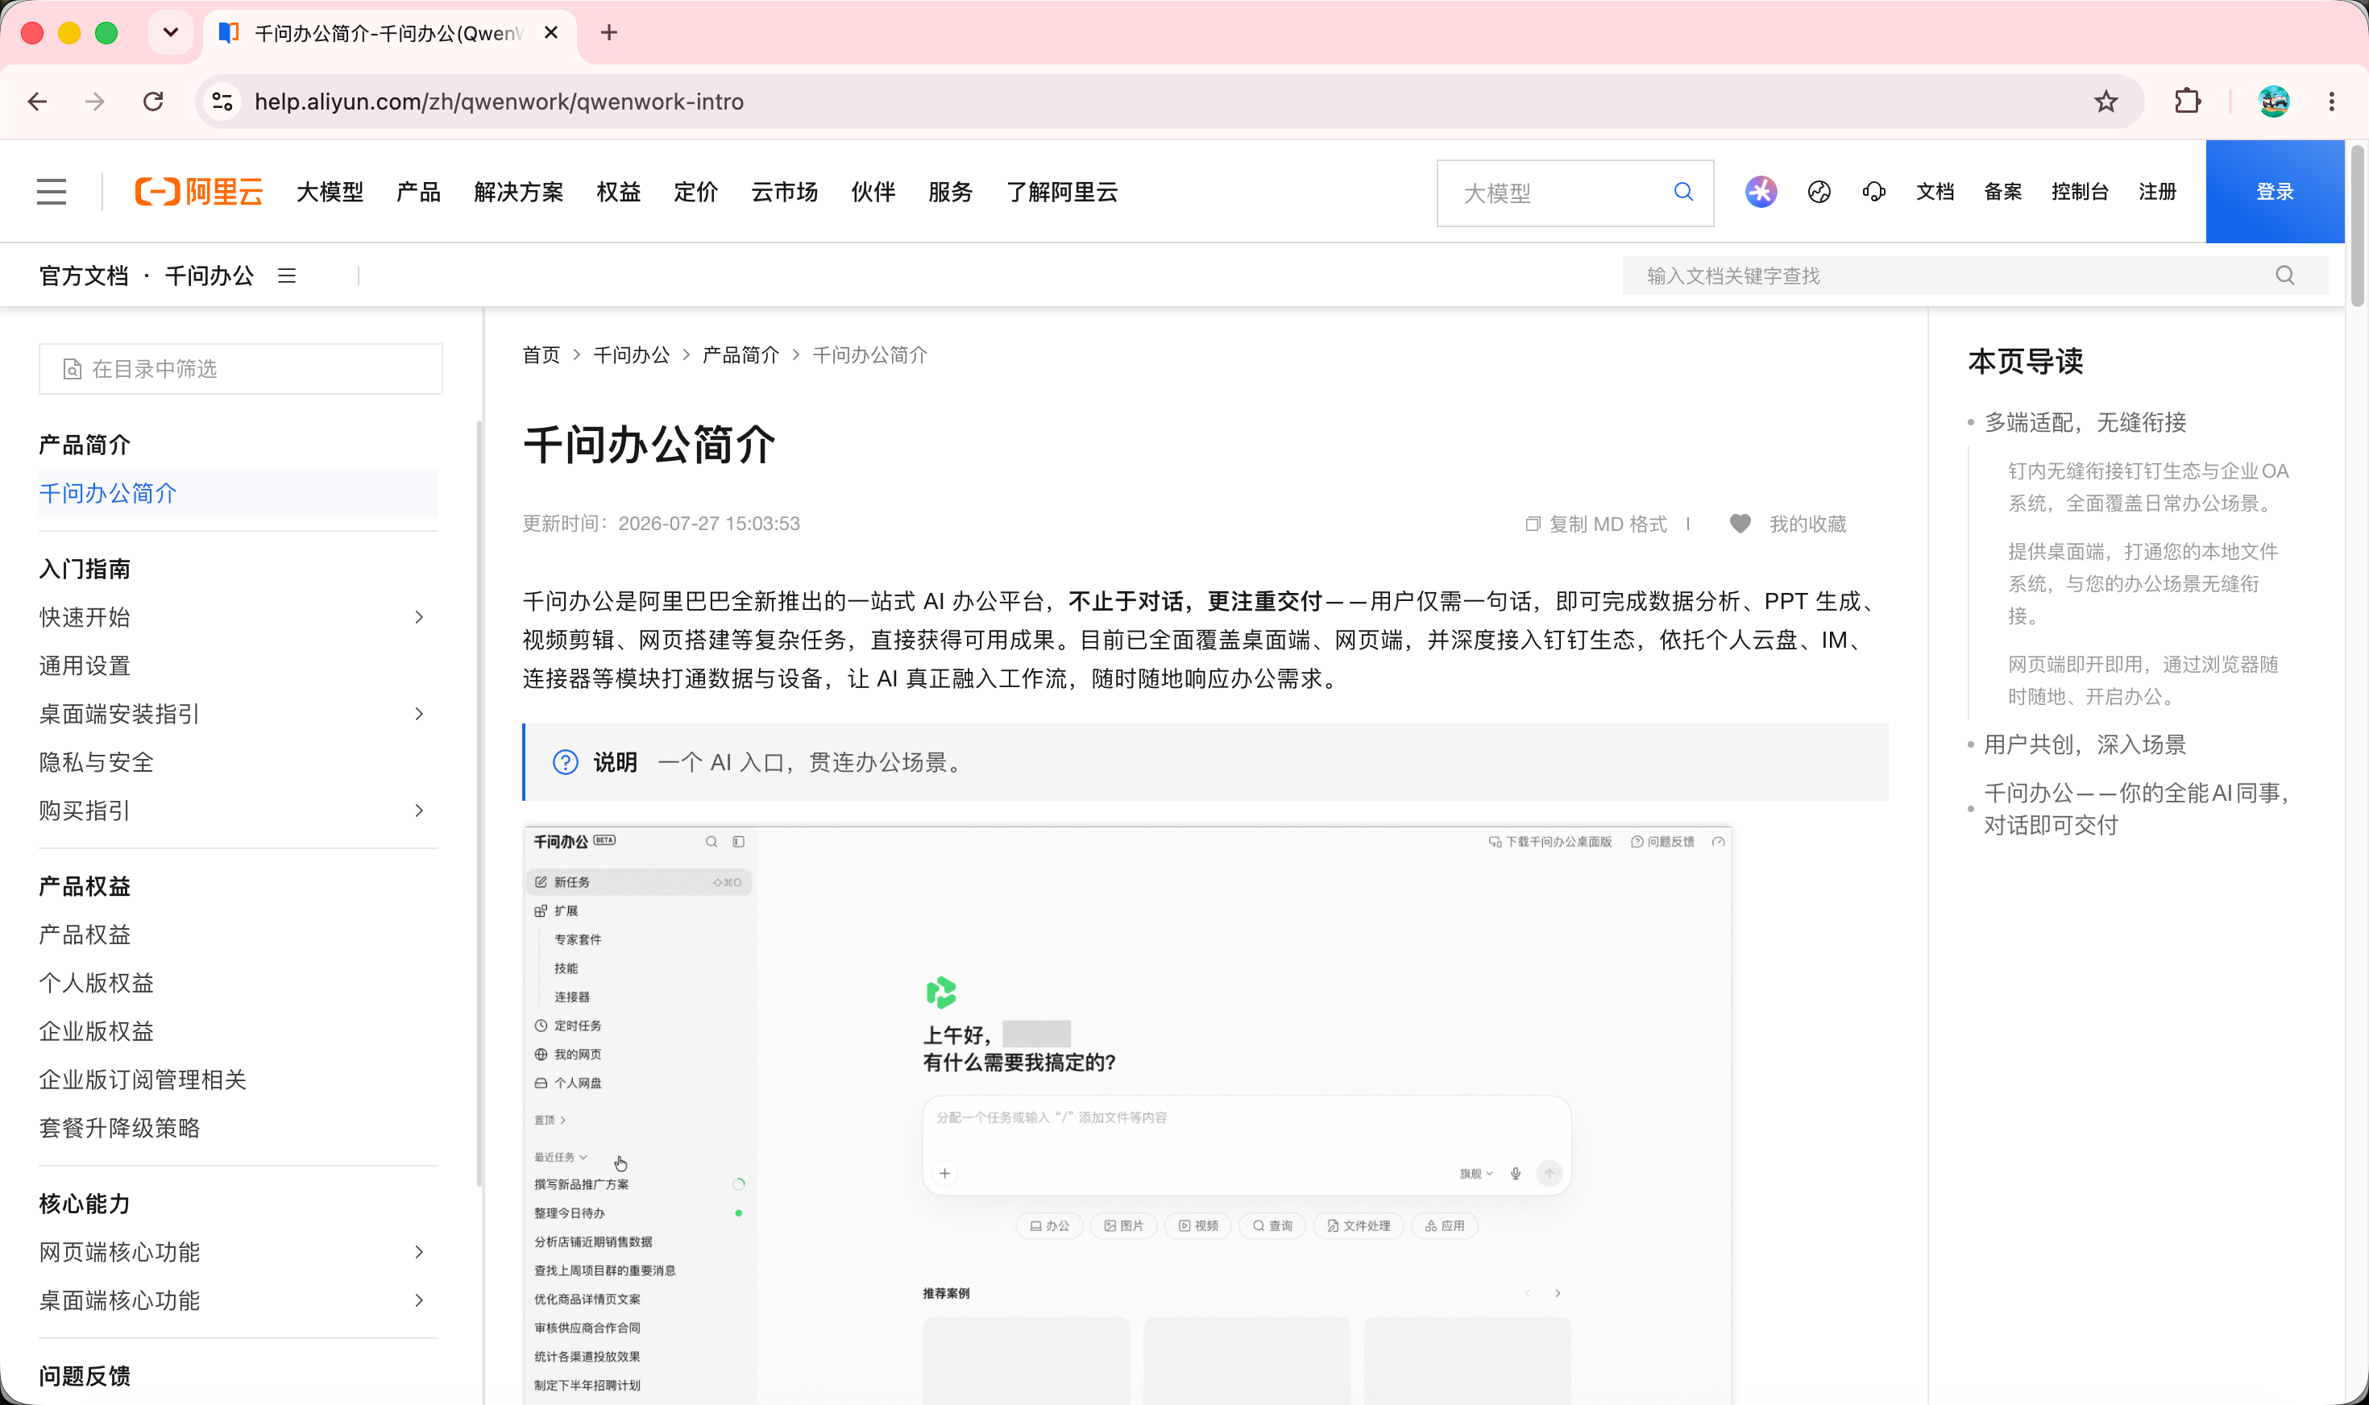Open the 伙伴 navigation item
Image resolution: width=2369 pixels, height=1405 pixels.
click(873, 193)
